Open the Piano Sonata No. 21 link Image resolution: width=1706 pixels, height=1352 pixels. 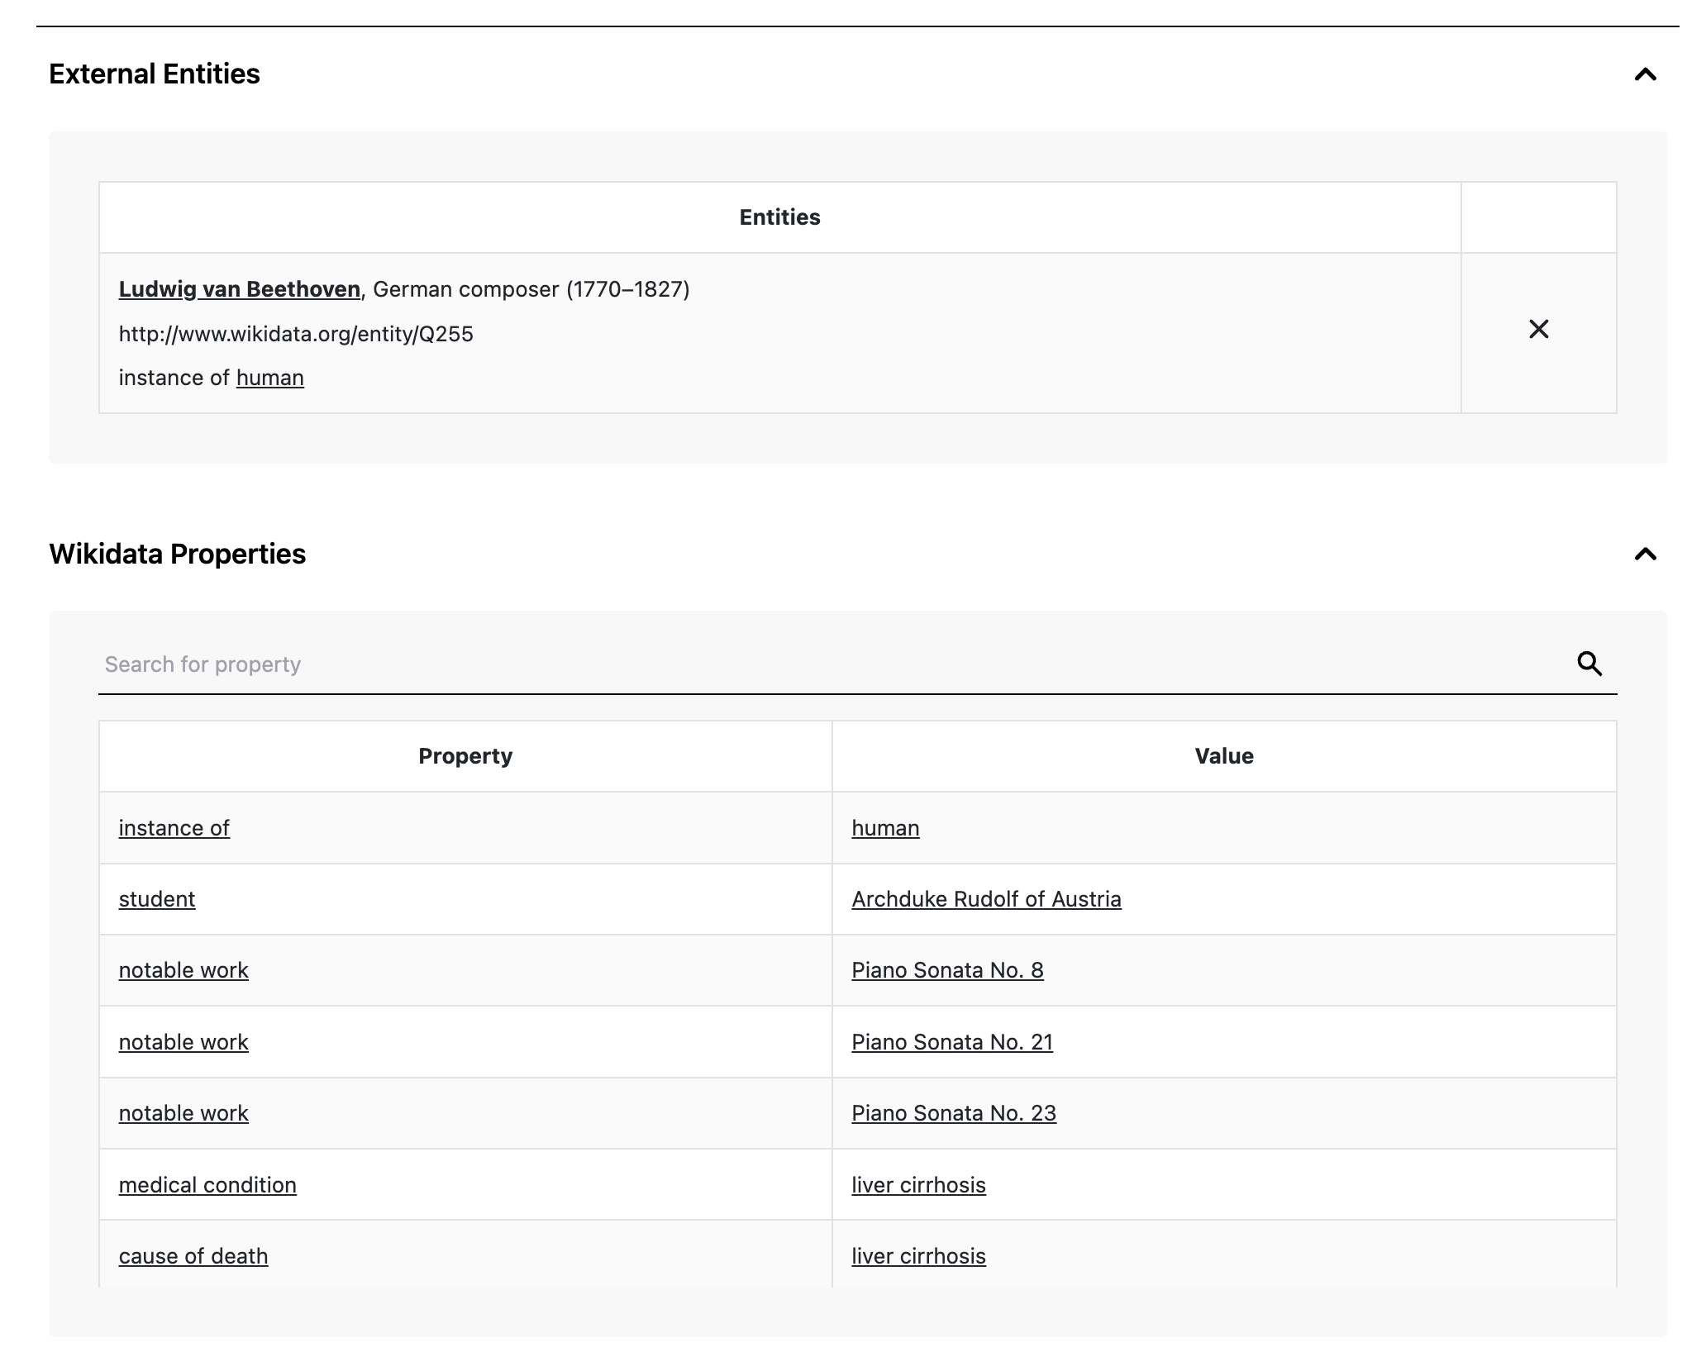coord(952,1042)
